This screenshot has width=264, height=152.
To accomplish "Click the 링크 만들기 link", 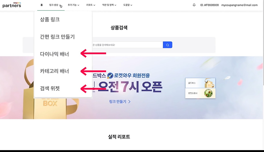I will (x=120, y=102).
